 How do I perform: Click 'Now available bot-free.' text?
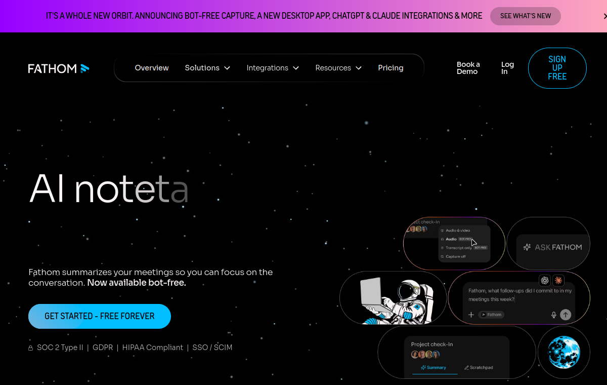coord(137,283)
